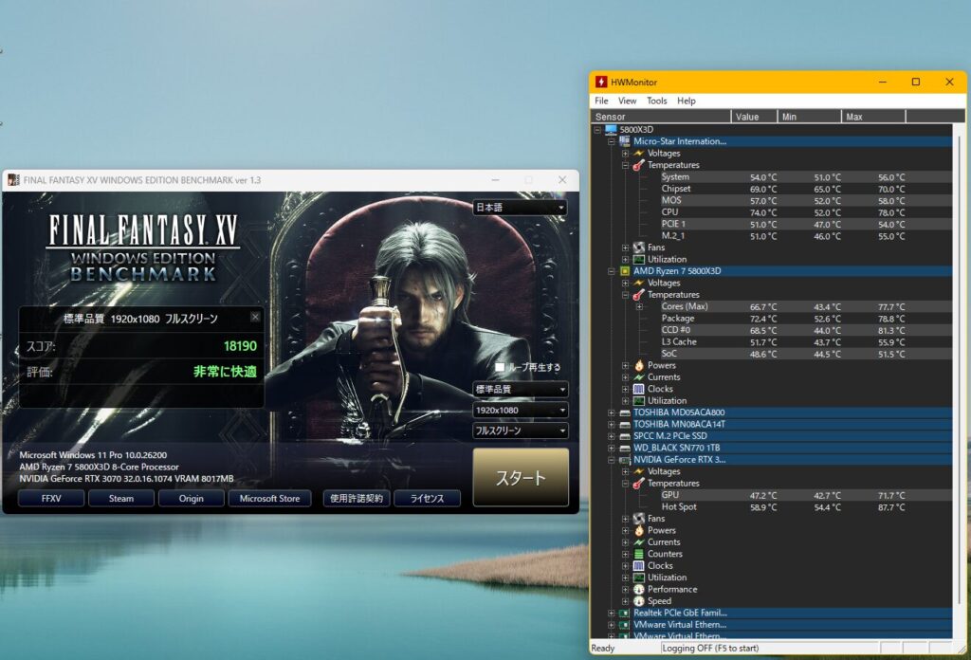The height and width of the screenshot is (660, 971).
Task: Collapse the 5800X3D root node
Action: click(597, 129)
